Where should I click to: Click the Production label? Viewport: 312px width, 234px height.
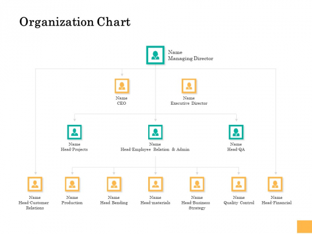pos(72,203)
